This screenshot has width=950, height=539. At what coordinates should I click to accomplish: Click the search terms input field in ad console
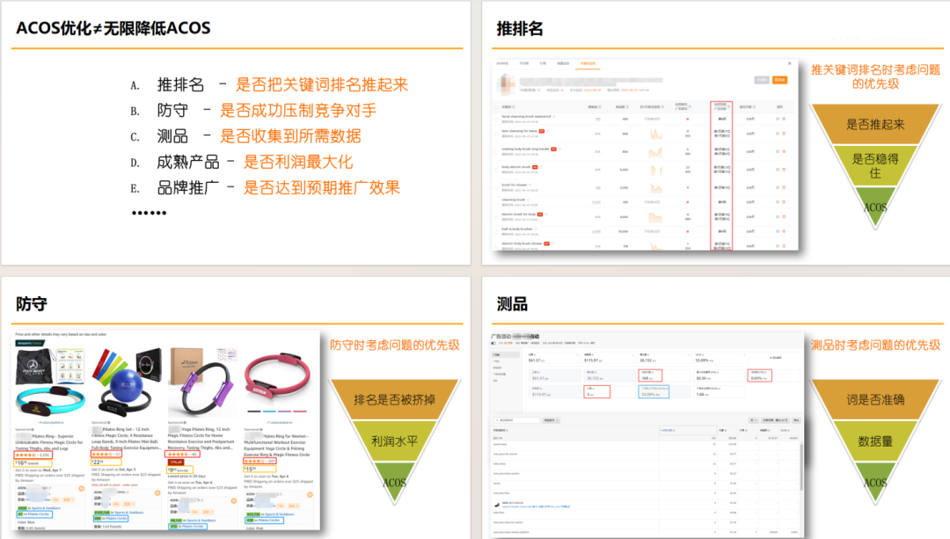[x=517, y=419]
